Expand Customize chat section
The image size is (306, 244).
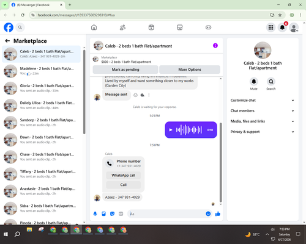[x=263, y=100]
